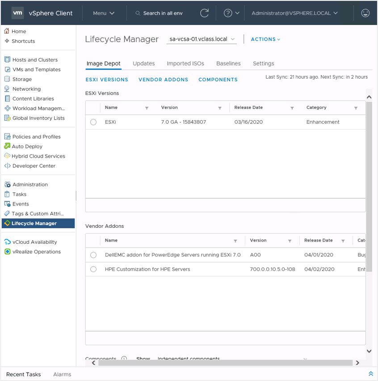The width and height of the screenshot is (378, 381).
Task: Click the smiley feedback icon
Action: [365, 13]
